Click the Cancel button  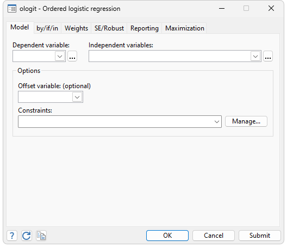point(214,236)
